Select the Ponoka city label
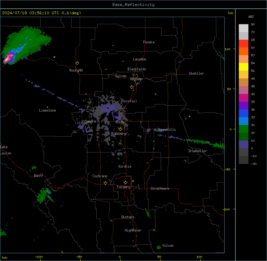 pyautogui.click(x=149, y=42)
